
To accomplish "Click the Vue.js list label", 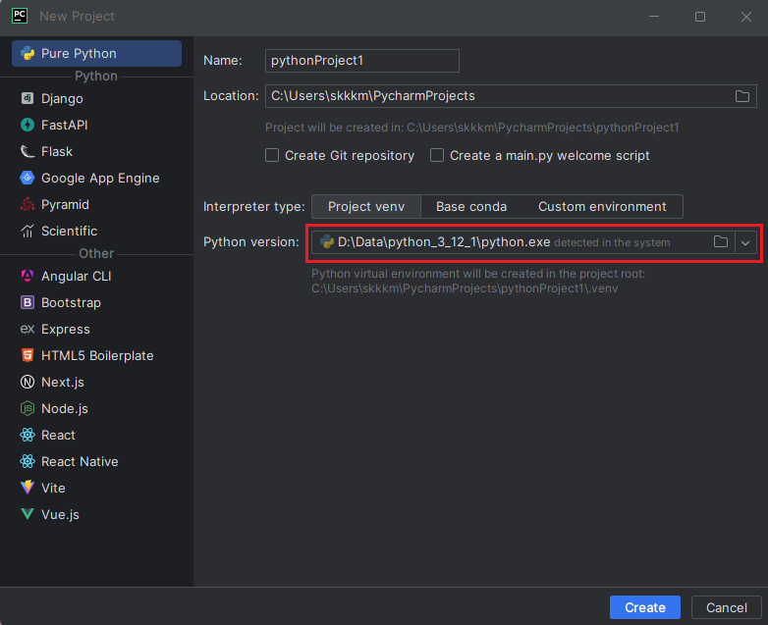I will 60,514.
